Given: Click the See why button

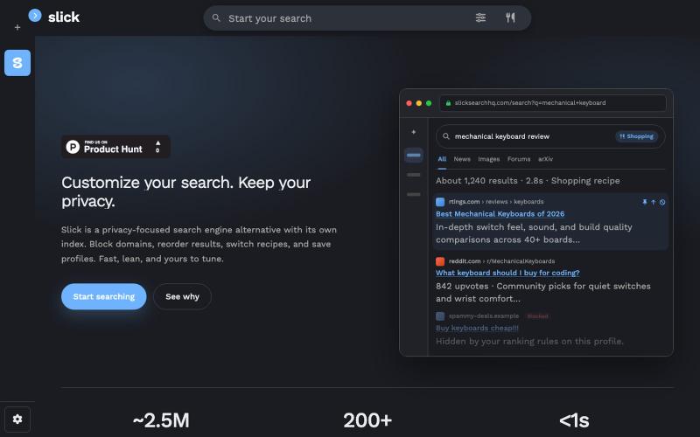Looking at the screenshot, I should tap(182, 296).
